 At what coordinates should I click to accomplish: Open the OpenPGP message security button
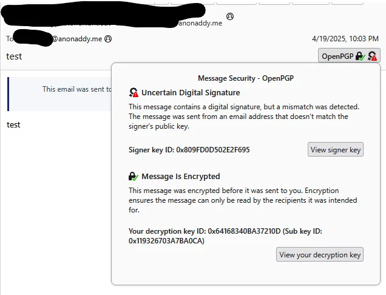point(349,56)
